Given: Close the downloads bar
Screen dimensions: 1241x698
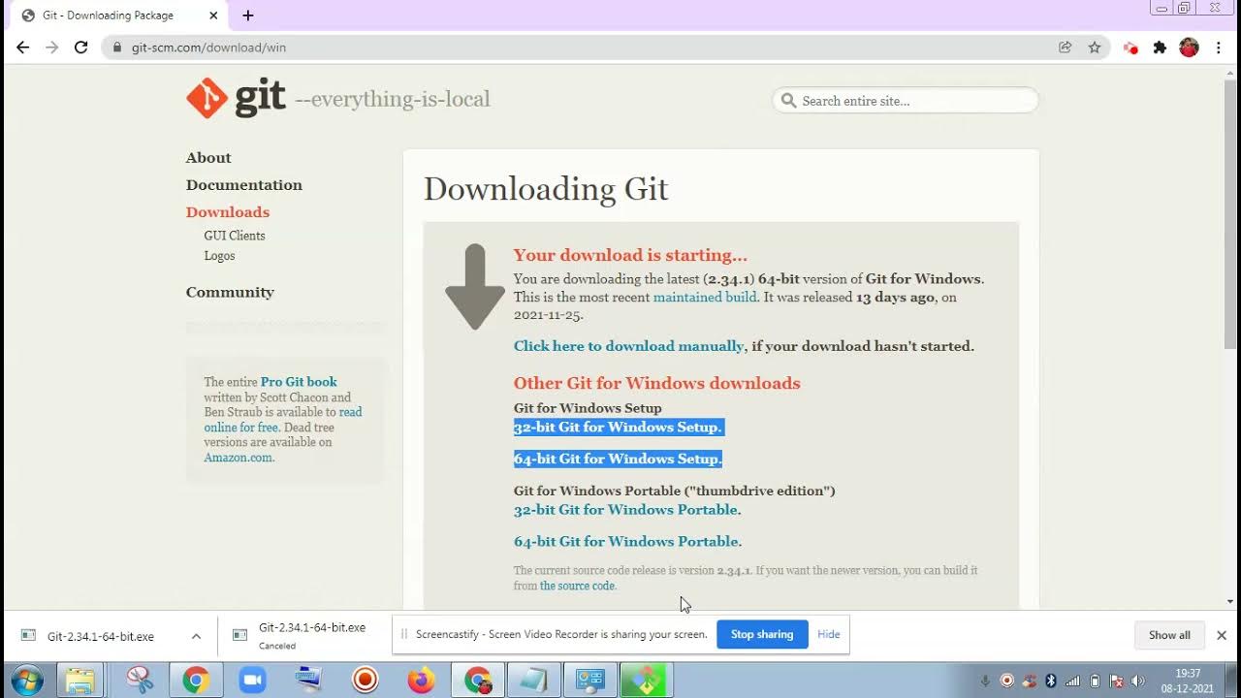Looking at the screenshot, I should [x=1222, y=635].
